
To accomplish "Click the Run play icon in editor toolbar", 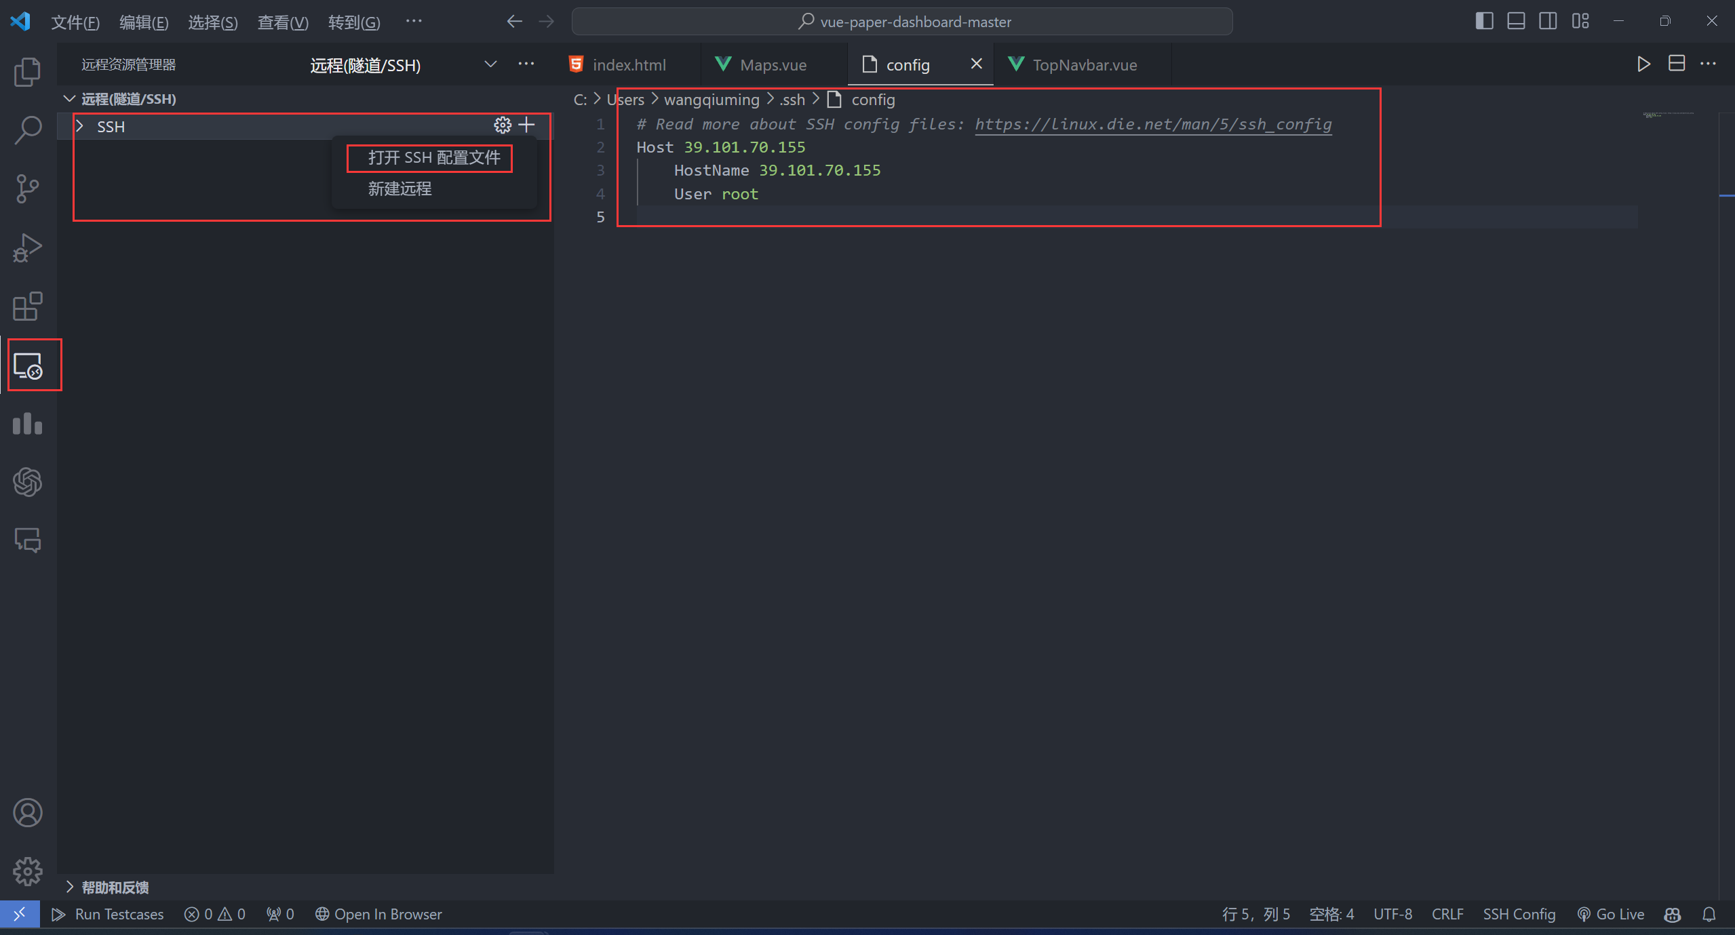I will point(1643,64).
